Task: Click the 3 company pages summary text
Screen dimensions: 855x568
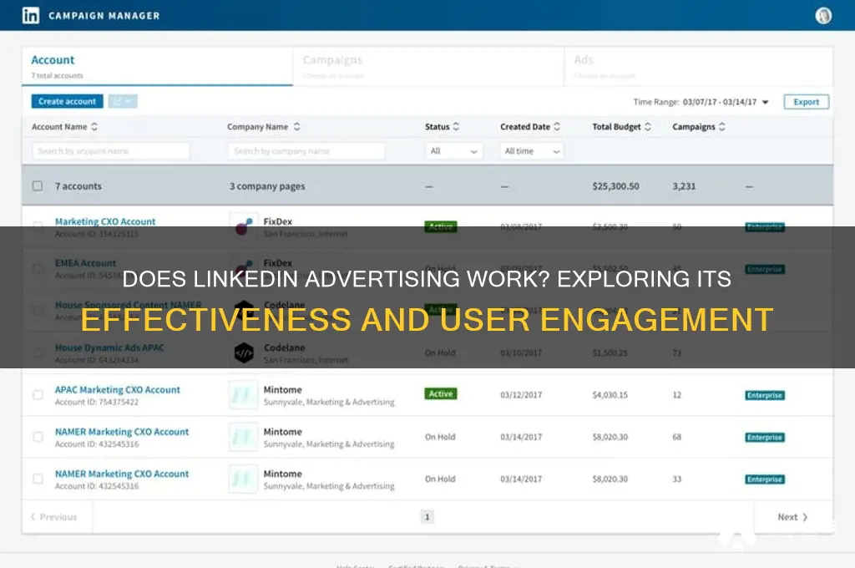Action: (x=267, y=186)
